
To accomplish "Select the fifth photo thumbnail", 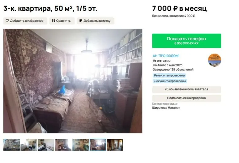I will point(81,145).
